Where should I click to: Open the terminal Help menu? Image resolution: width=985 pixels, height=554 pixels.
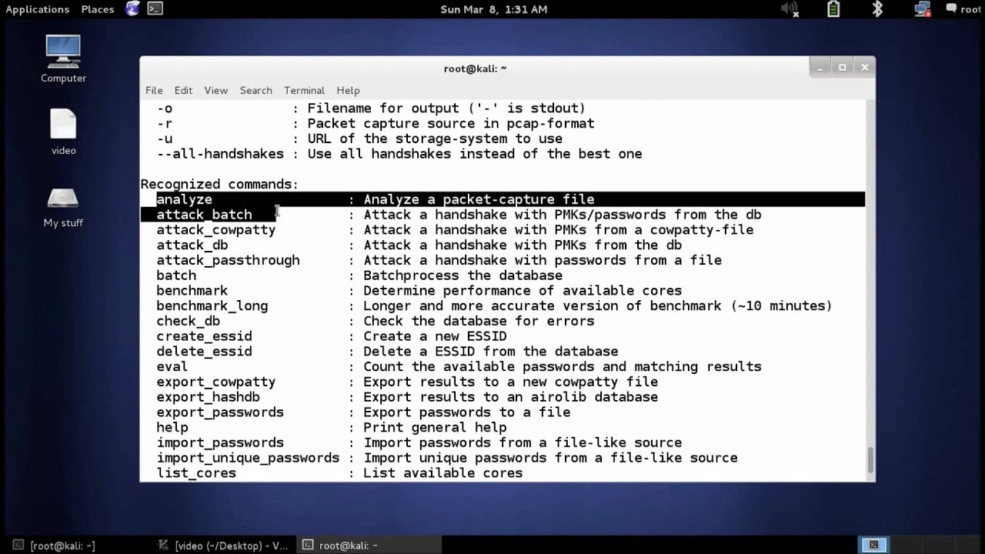tap(348, 90)
